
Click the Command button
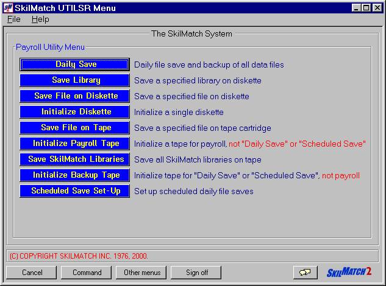coord(87,273)
